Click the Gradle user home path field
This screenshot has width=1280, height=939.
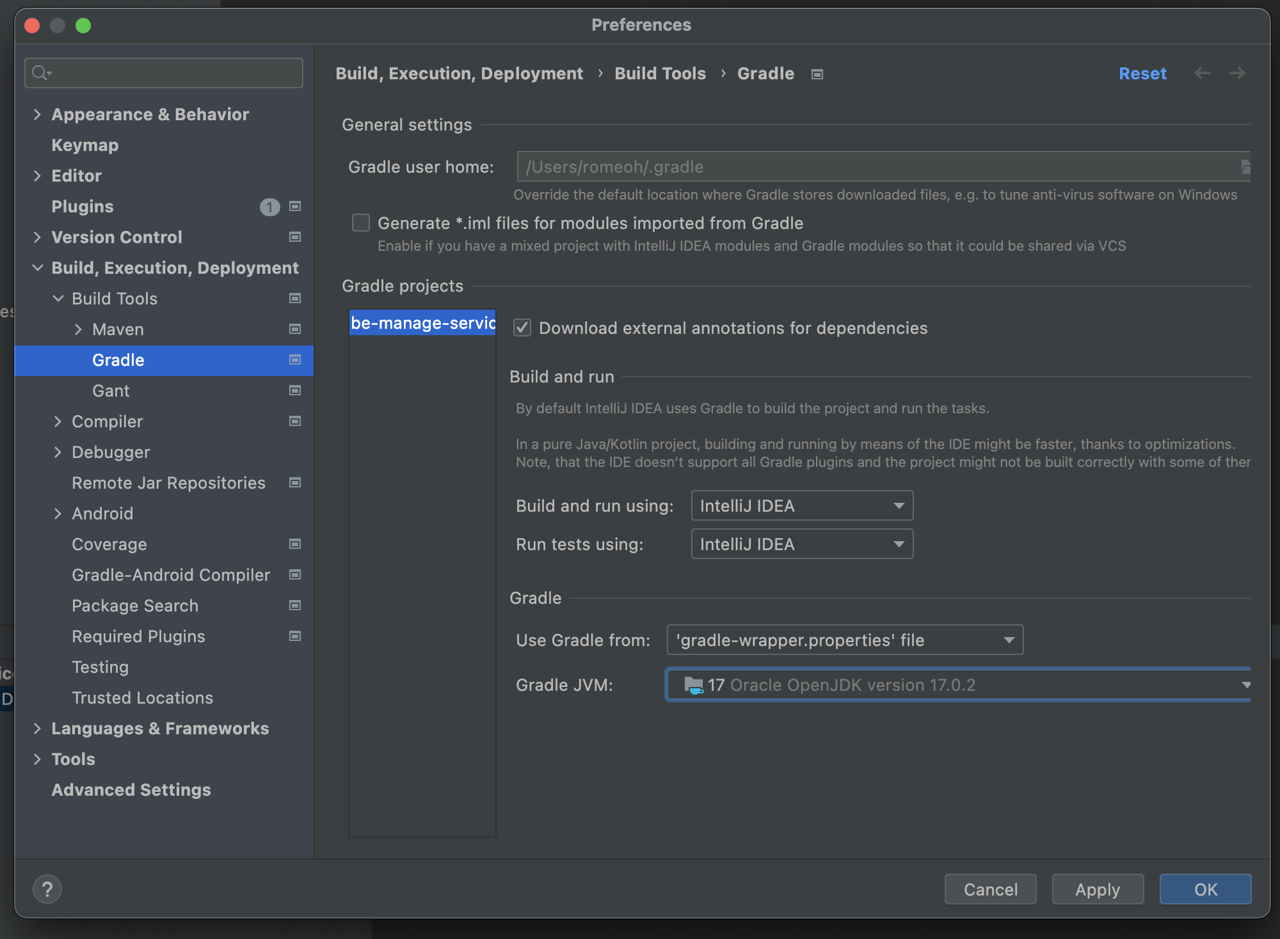coord(877,167)
